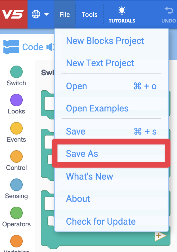Open the Tools menu
This screenshot has width=177, height=252.
tap(89, 14)
